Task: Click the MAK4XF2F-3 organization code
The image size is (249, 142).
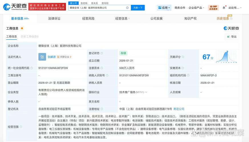Action: 208,76
